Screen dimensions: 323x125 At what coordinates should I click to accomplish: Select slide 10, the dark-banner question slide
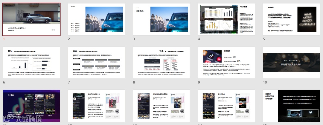pos(291,63)
